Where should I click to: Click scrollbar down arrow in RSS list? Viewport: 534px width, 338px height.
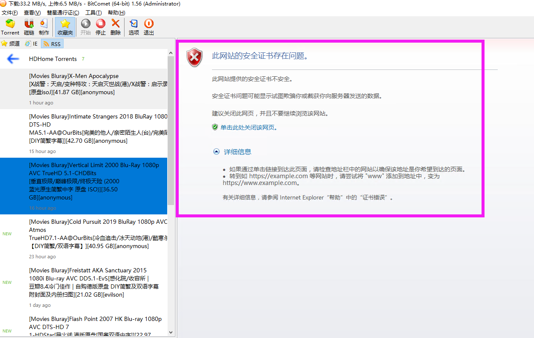click(x=171, y=332)
